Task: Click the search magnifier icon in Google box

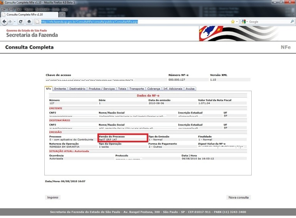Action: (x=292, y=22)
